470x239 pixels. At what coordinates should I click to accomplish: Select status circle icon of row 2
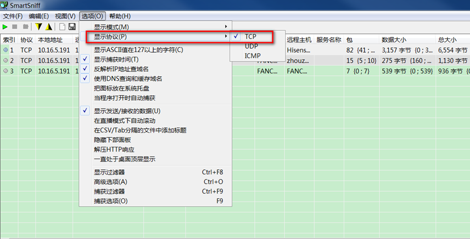[x=5, y=60]
